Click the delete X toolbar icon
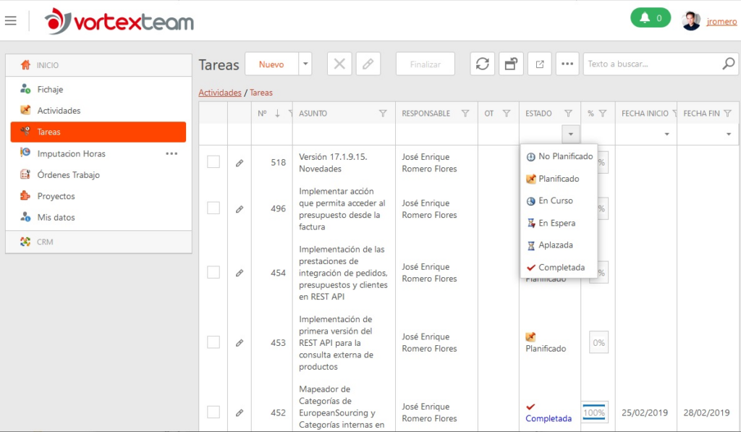This screenshot has height=432, width=741. pos(339,64)
